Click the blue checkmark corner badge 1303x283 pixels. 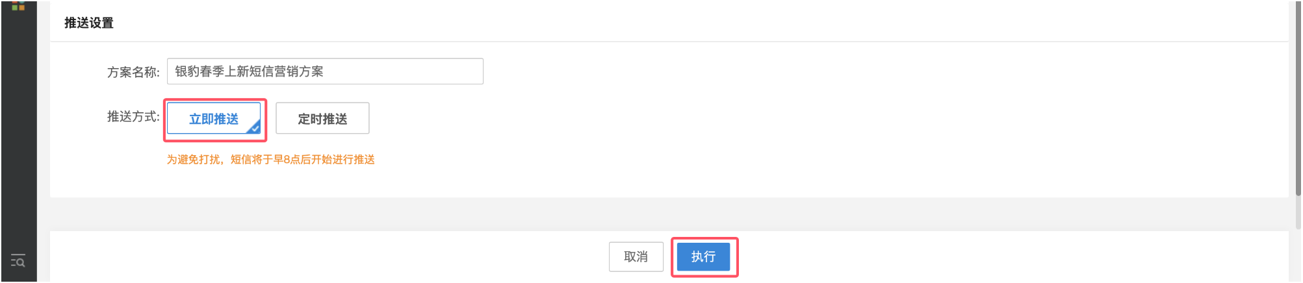(x=254, y=127)
